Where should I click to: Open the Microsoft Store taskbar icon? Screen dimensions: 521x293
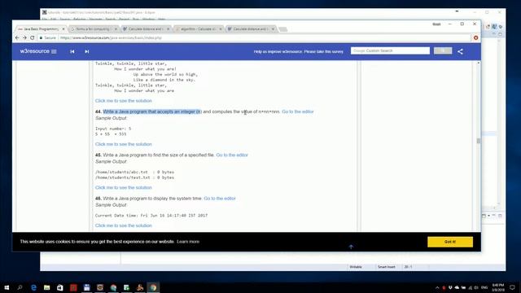click(59, 287)
